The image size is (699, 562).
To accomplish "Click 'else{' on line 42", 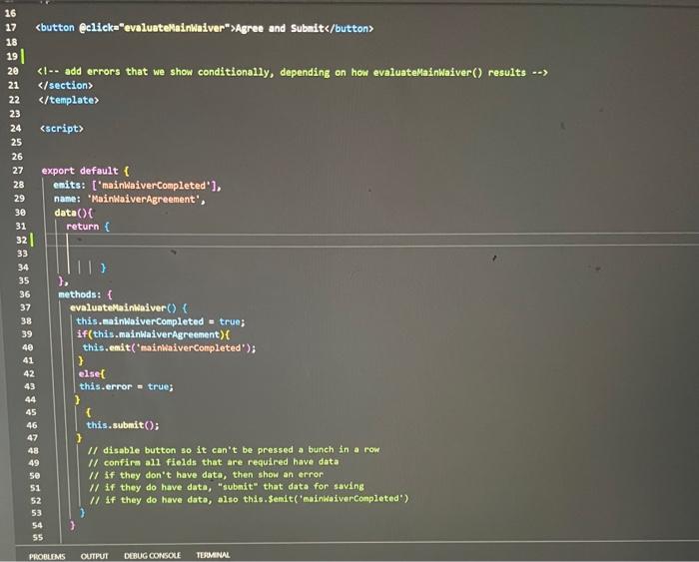I will click(92, 373).
